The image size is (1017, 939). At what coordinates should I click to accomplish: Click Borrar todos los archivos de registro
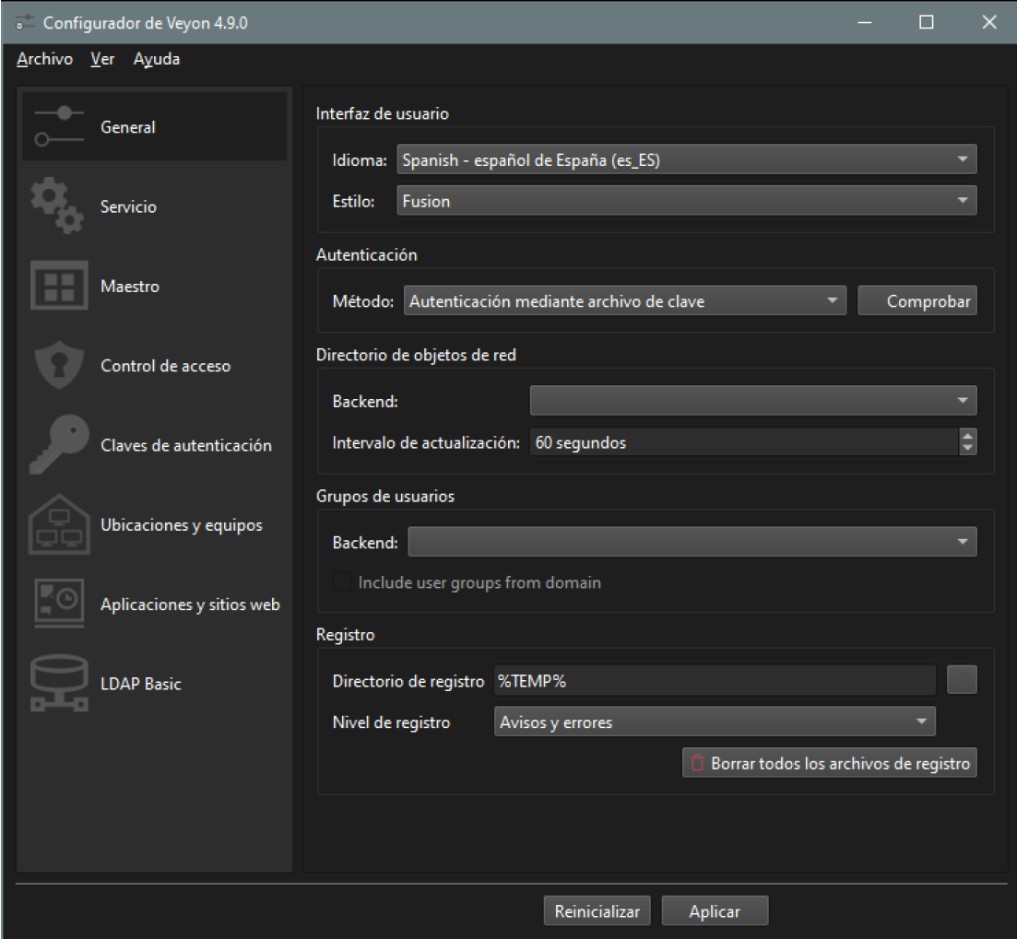click(830, 763)
